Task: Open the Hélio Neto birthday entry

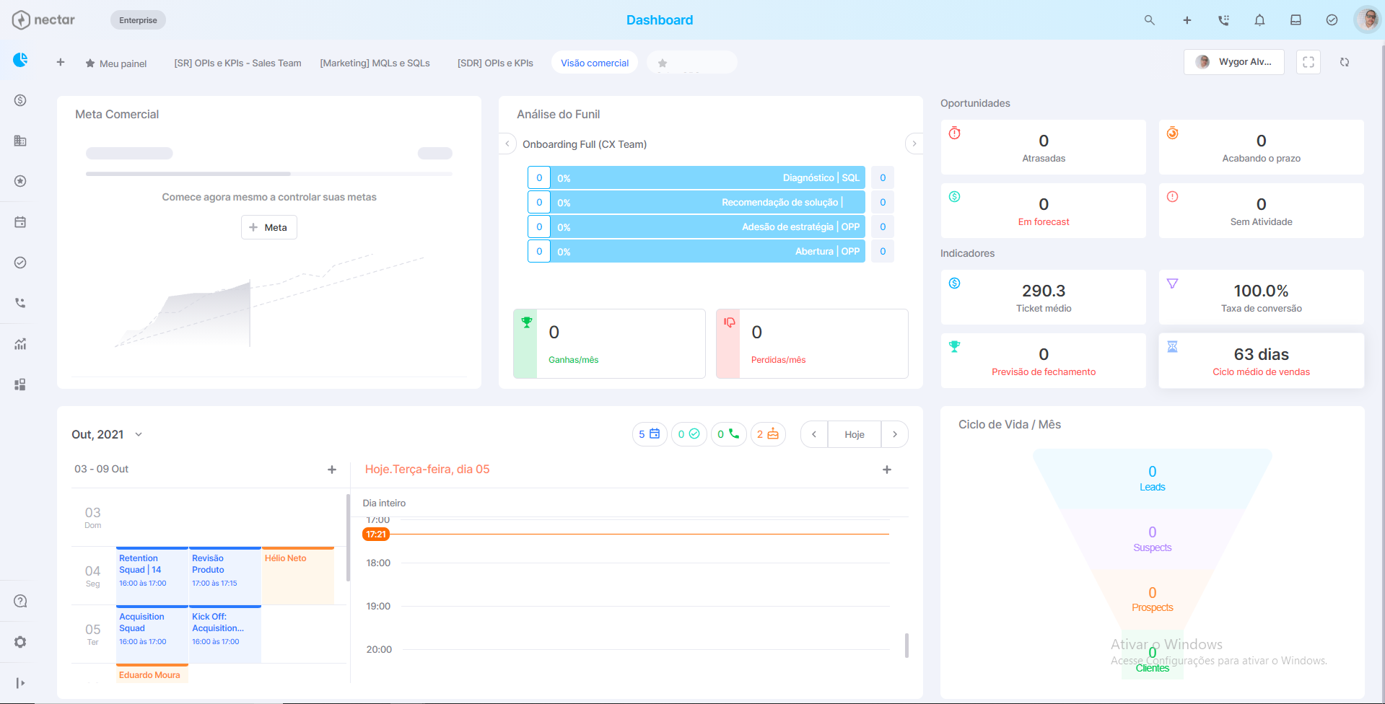Action: [x=298, y=576]
